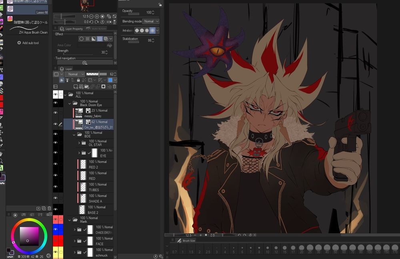Flip canvas vertically in Navigator
Image resolution: width=400 pixels, height=259 pixels.
(114, 22)
